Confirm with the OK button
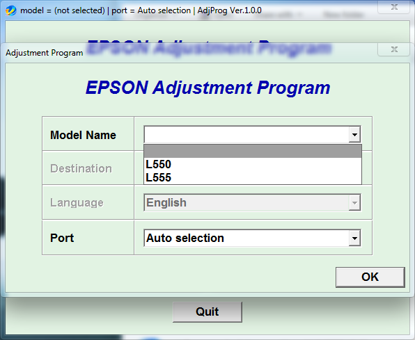The height and width of the screenshot is (340, 415). [x=370, y=277]
